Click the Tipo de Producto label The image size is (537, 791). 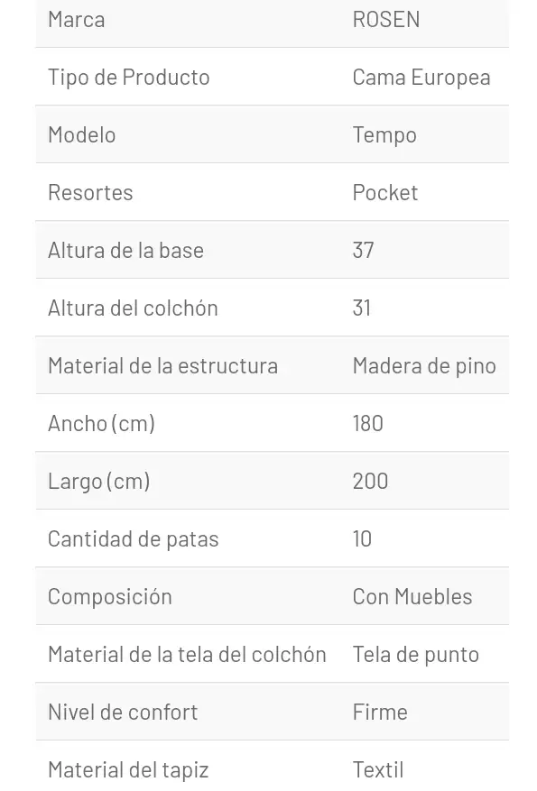coord(129,78)
